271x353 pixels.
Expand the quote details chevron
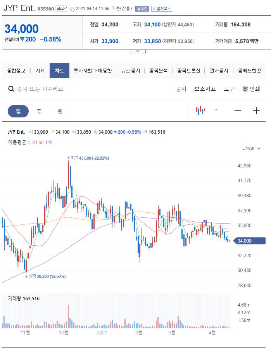click(138, 51)
